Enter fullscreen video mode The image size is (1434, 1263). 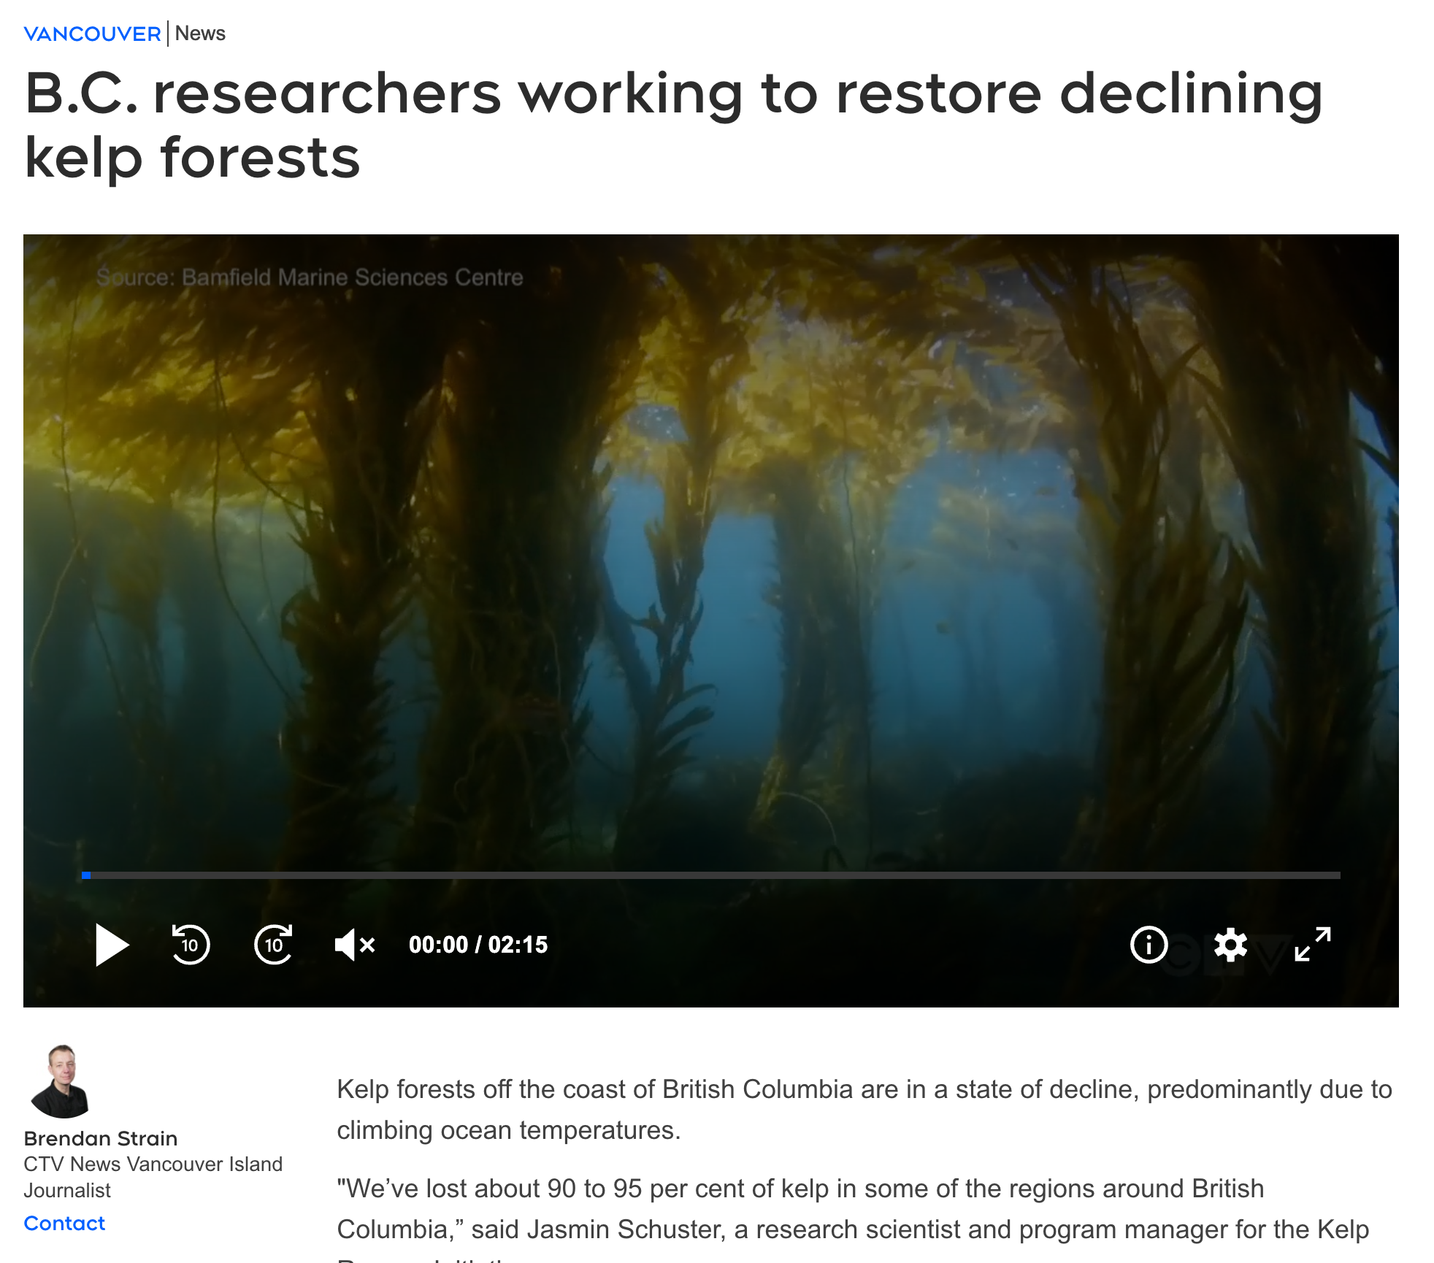[1313, 945]
